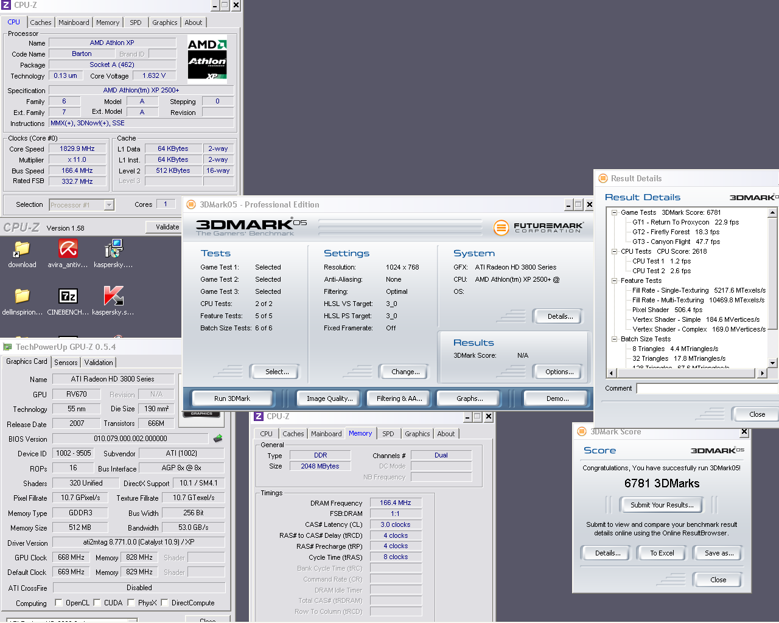Click the Comment input field
The height and width of the screenshot is (623, 779).
pyautogui.click(x=707, y=388)
